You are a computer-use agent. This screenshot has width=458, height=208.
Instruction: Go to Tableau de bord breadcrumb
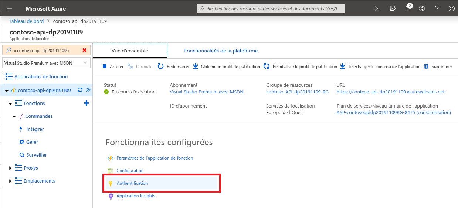tap(27, 21)
